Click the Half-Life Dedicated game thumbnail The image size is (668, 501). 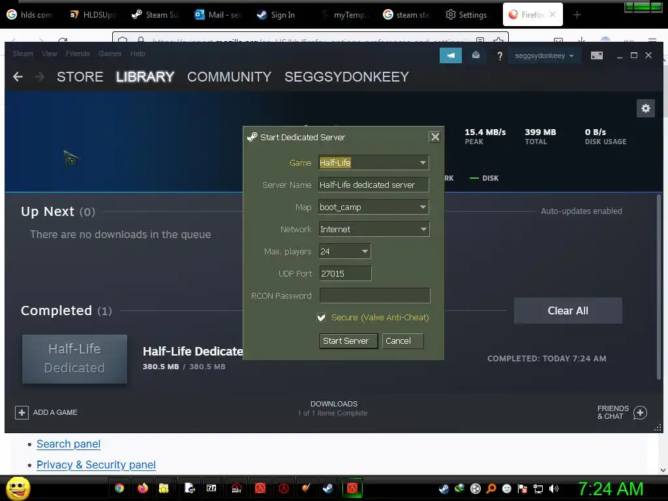click(74, 359)
